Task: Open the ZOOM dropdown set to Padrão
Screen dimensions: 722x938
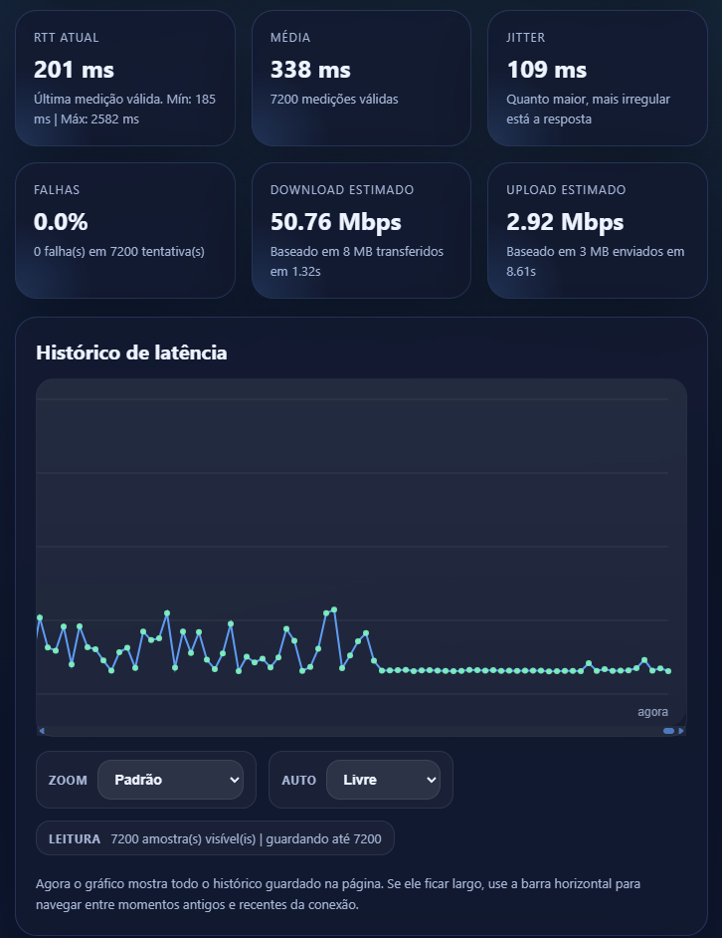Action: tap(171, 780)
